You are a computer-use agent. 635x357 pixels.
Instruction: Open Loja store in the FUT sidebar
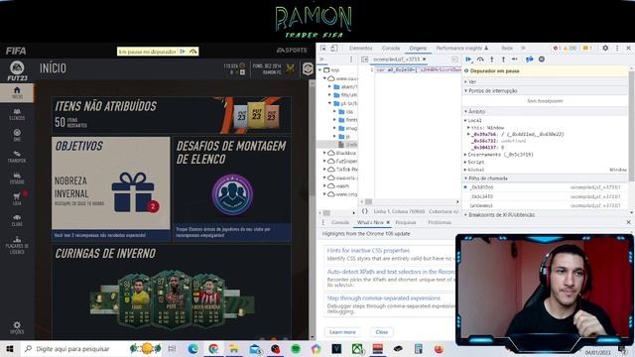point(17,198)
